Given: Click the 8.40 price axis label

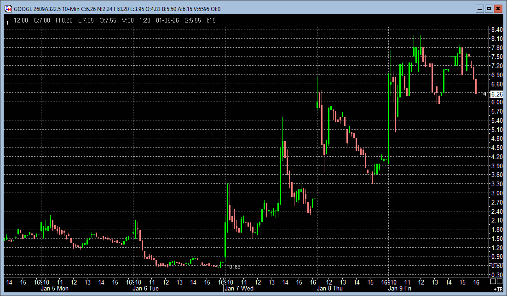Looking at the screenshot, I should pyautogui.click(x=496, y=29).
